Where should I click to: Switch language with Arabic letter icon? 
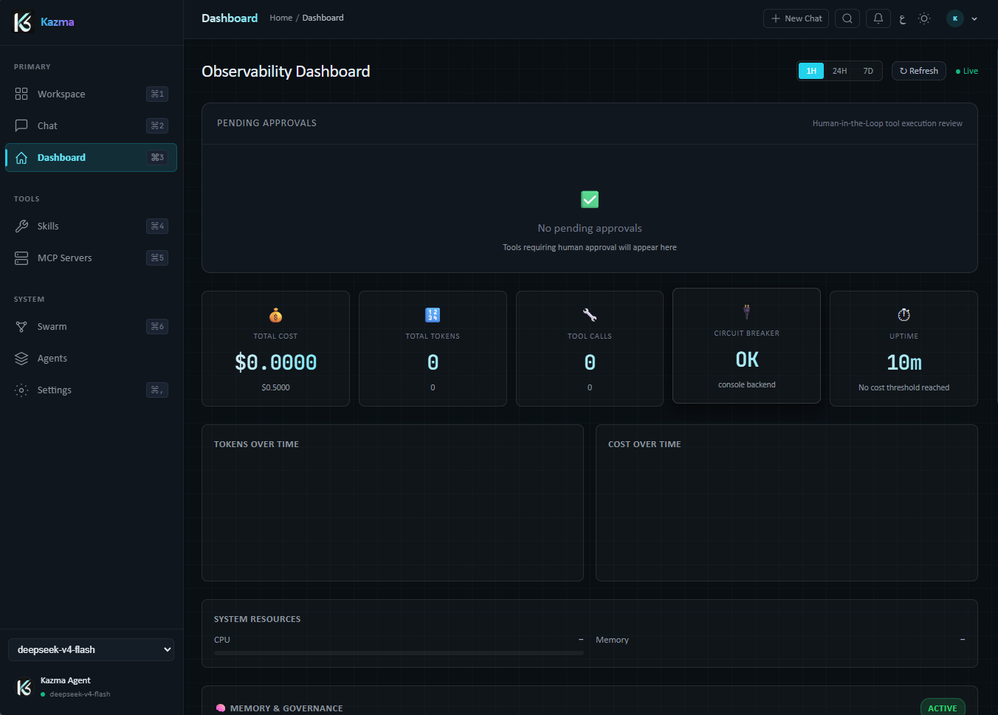pos(902,19)
